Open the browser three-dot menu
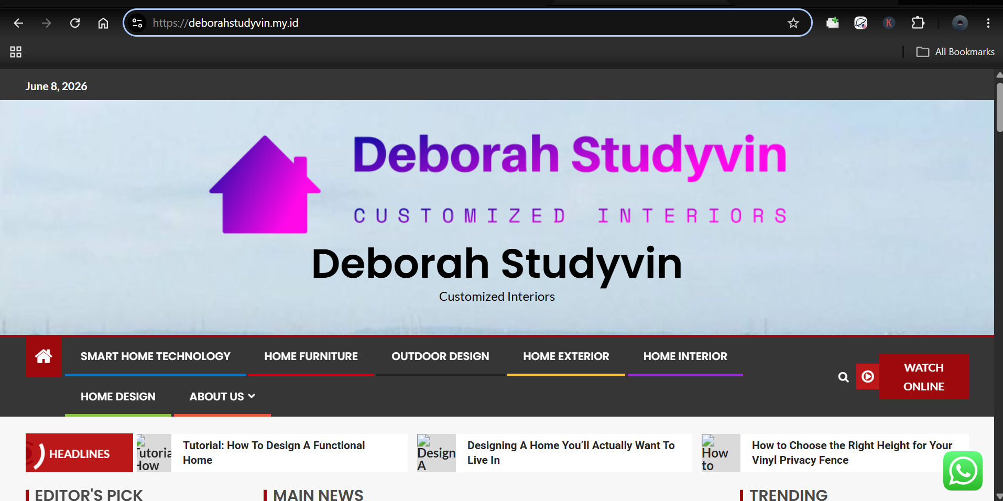 pyautogui.click(x=988, y=23)
